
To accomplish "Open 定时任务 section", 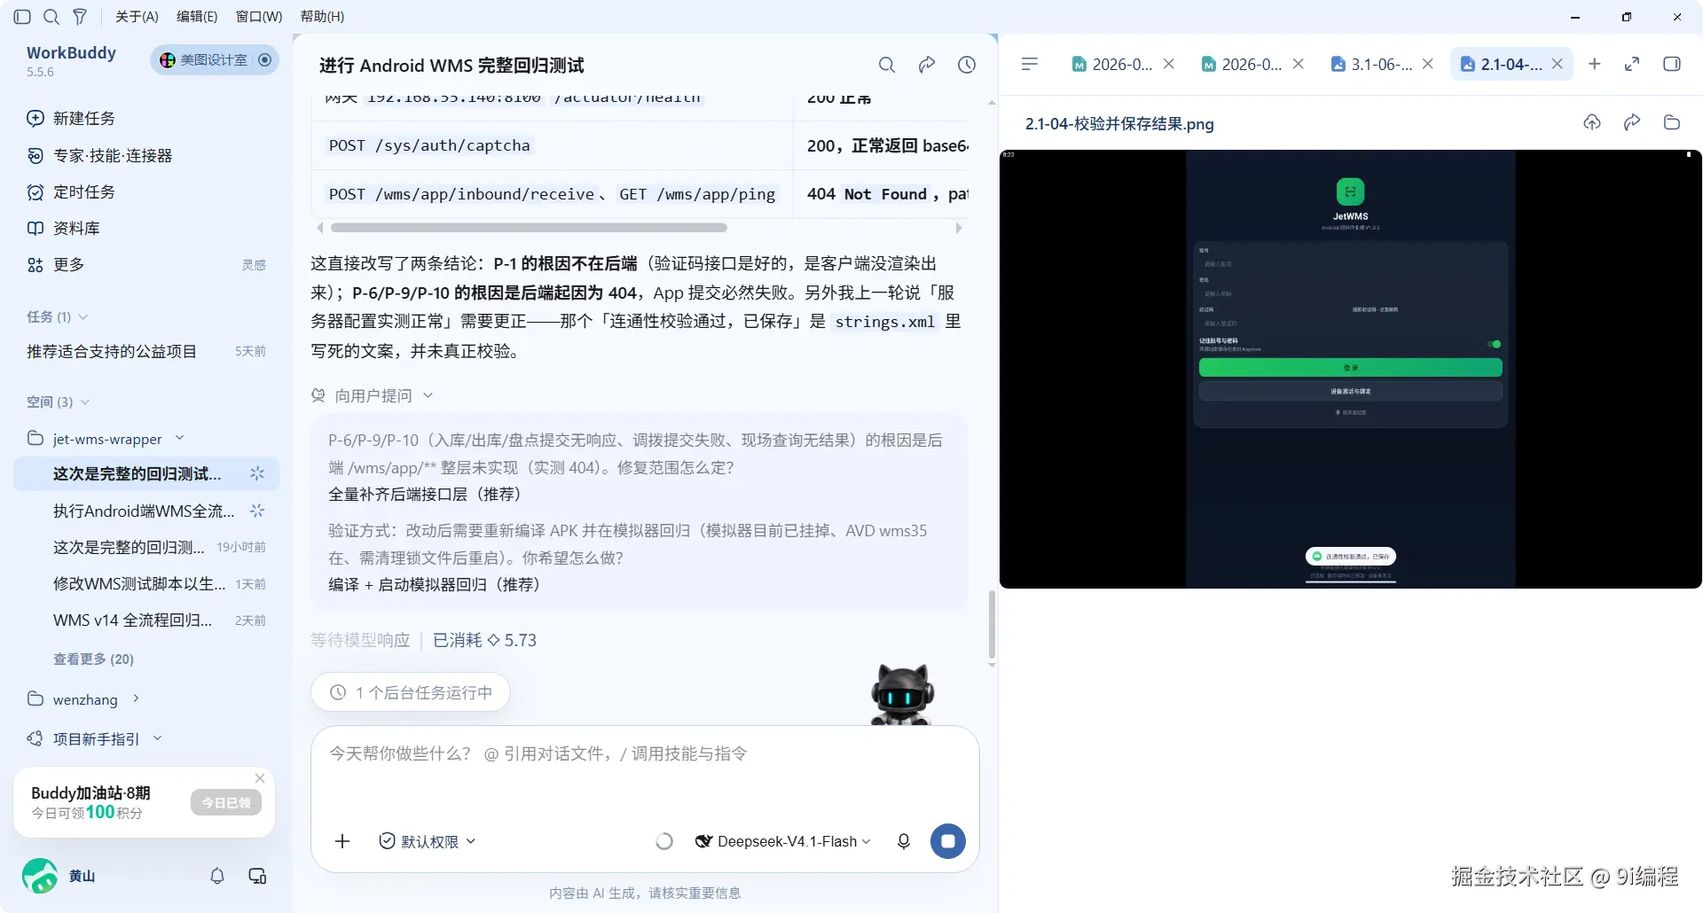I will 71,192.
